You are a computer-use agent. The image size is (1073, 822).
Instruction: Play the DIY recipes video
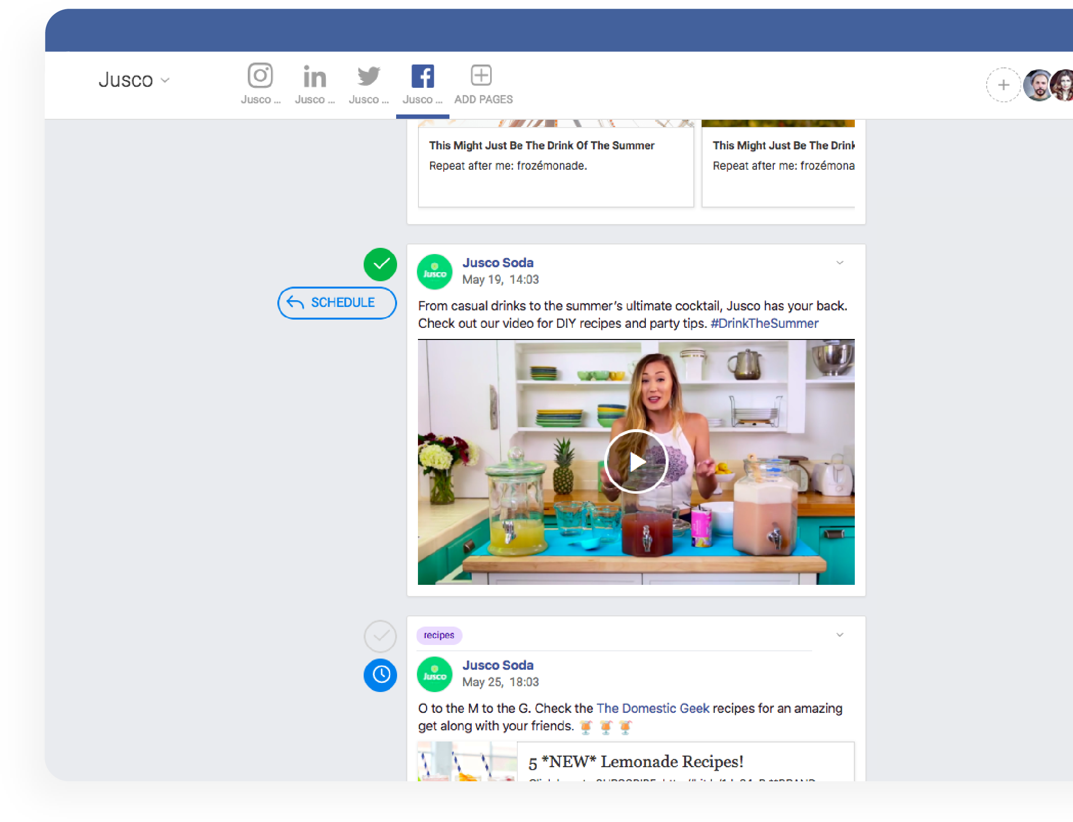click(636, 460)
